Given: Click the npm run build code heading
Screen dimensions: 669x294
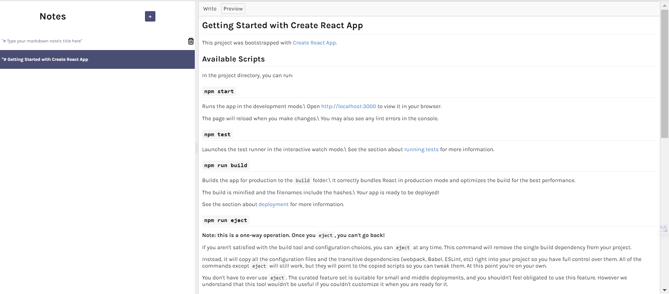Looking at the screenshot, I should coord(225,165).
